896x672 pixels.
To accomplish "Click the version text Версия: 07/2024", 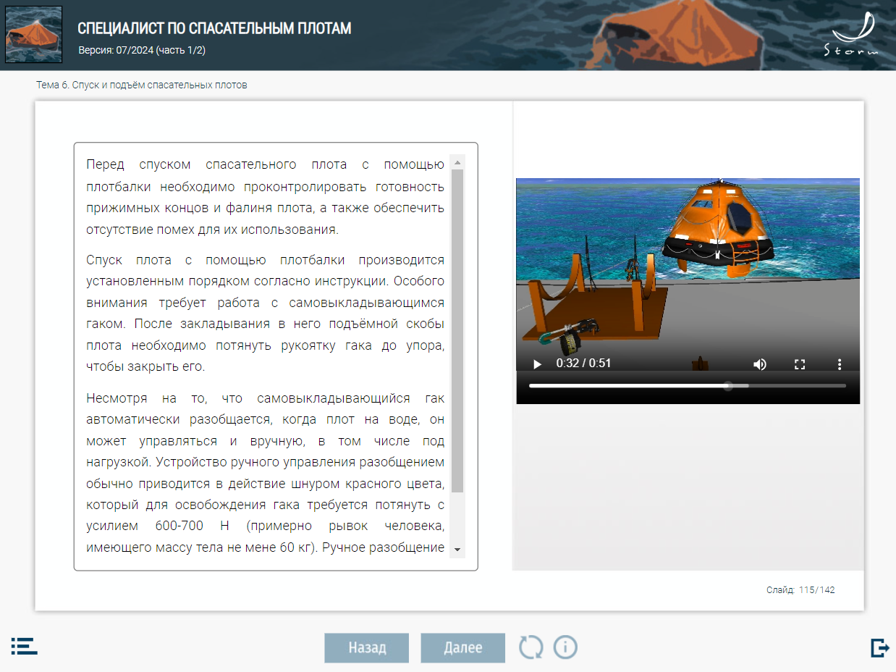I will click(x=142, y=51).
